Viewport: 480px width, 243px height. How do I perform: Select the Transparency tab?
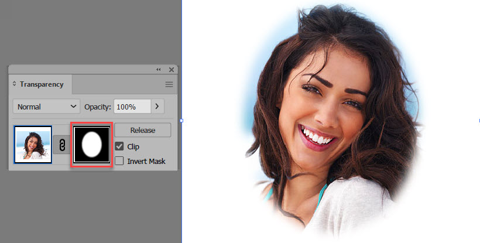point(42,84)
